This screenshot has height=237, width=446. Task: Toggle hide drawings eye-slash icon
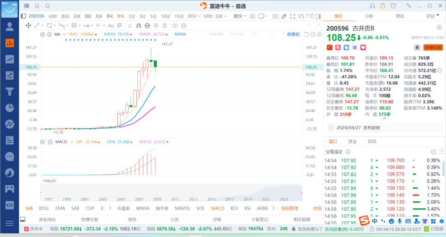[x=156, y=26]
